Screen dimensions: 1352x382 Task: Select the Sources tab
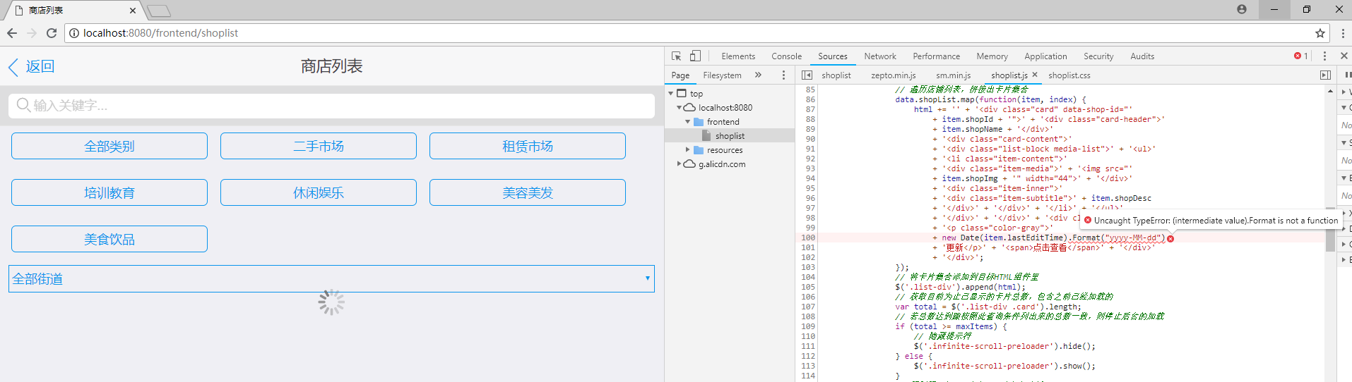833,56
